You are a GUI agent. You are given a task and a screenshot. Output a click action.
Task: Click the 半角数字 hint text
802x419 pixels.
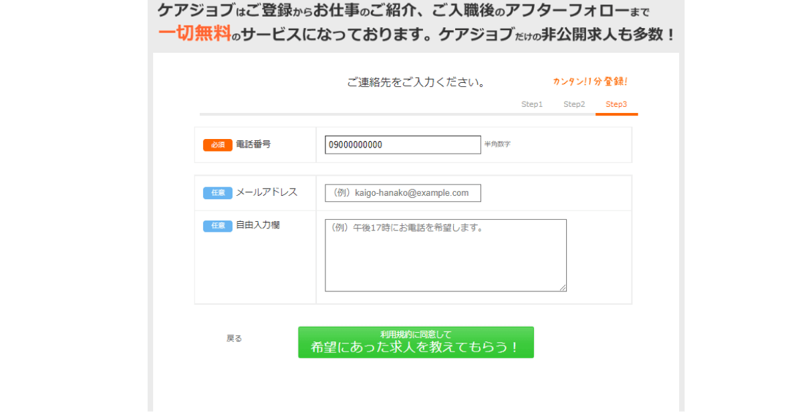[x=497, y=144]
